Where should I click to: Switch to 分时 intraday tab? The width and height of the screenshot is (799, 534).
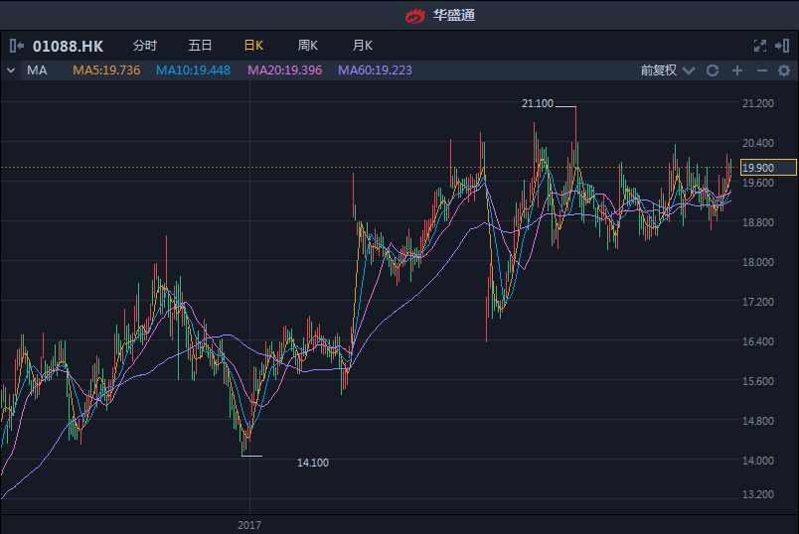[144, 46]
